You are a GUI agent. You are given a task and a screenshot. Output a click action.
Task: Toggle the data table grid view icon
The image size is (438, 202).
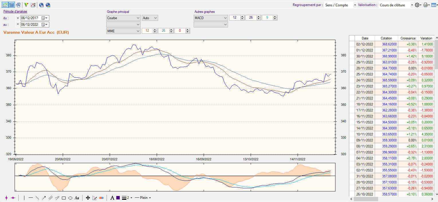coord(11,5)
